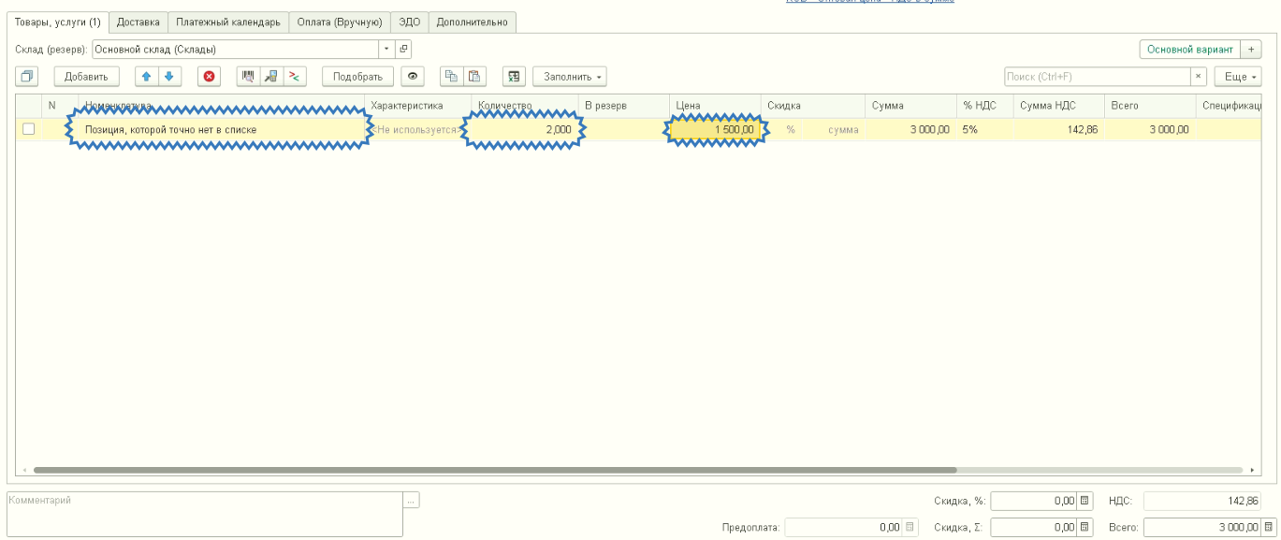Click the Количество cell with 2,000
The width and height of the screenshot is (1281, 540).
click(524, 130)
